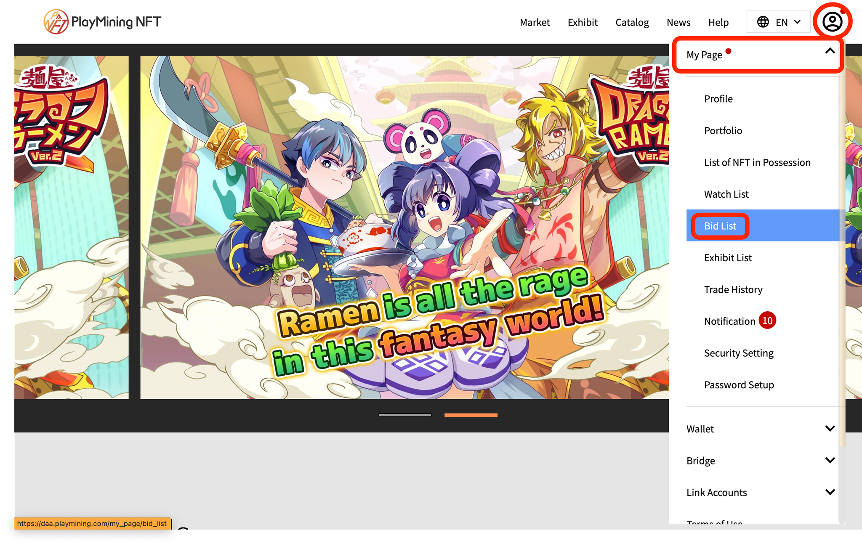Open List of NFT in Possession
This screenshot has height=546, width=862.
point(757,162)
